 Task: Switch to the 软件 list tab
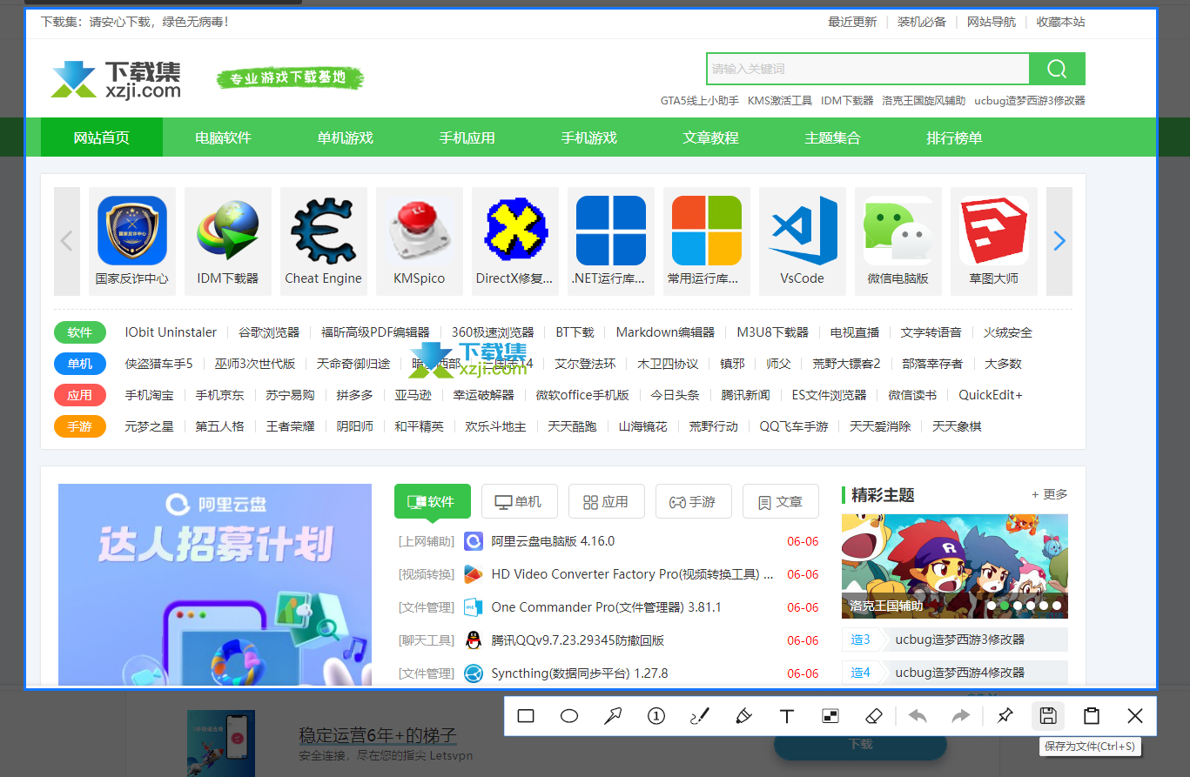[x=433, y=501]
